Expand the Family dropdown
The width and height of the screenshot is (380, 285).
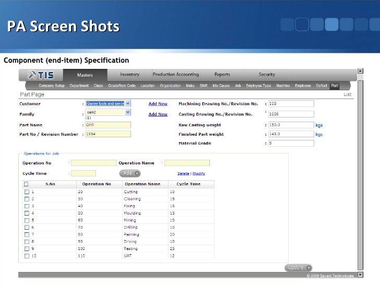128,112
